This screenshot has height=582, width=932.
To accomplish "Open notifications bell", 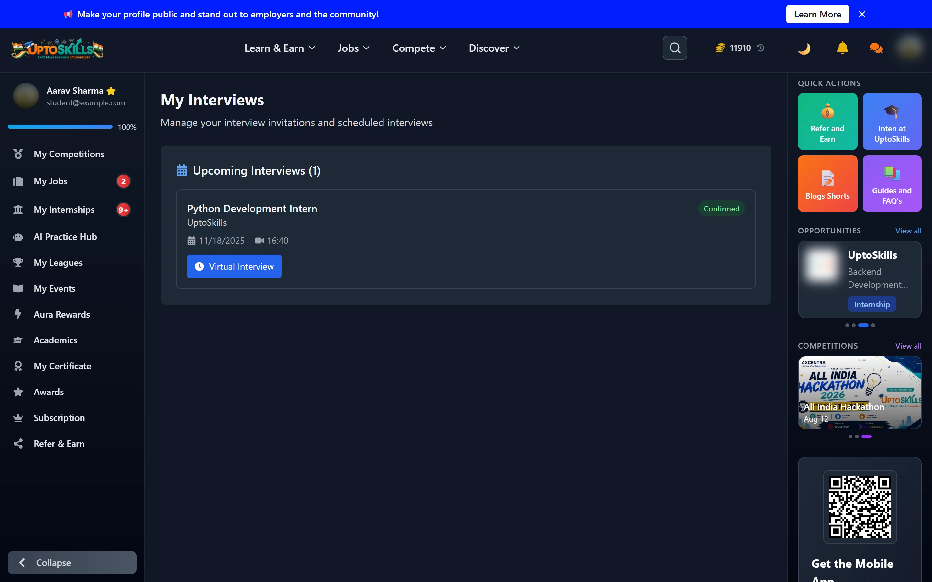I will pyautogui.click(x=842, y=48).
